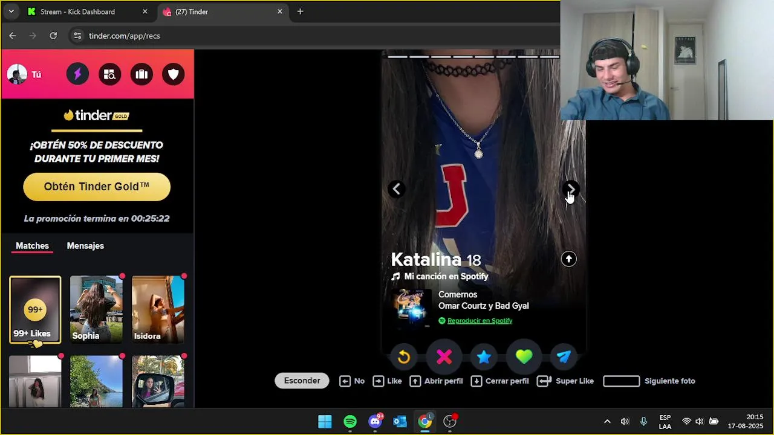
Task: Open Safety shield icon
Action: point(174,74)
